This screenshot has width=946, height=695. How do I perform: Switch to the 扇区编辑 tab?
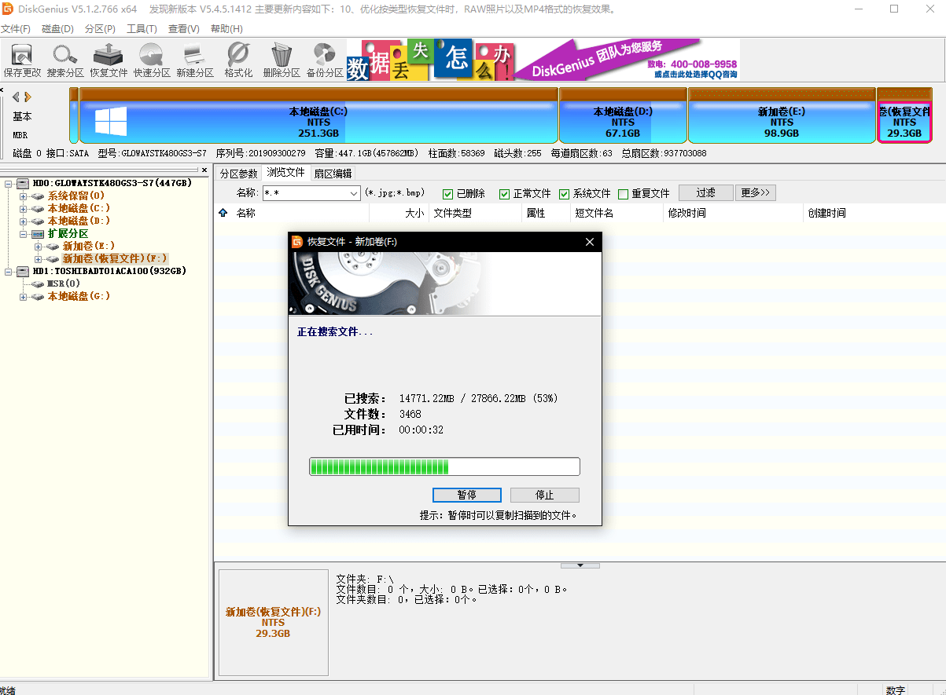coord(333,174)
